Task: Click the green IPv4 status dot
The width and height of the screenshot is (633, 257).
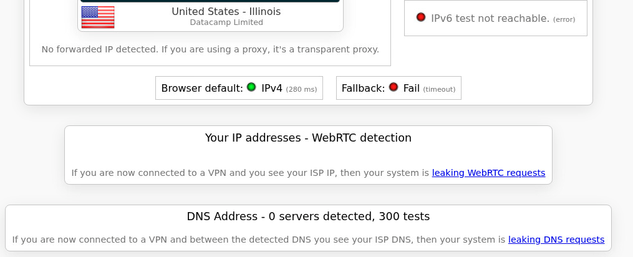Action: point(251,87)
